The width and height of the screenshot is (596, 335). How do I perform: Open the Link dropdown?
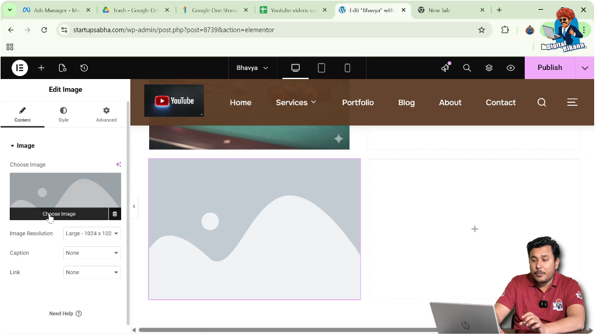point(92,272)
